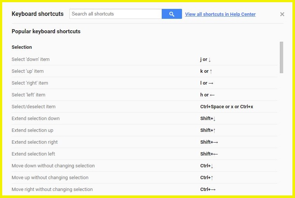Click the Extend selection down entry

pyautogui.click(x=144, y=119)
